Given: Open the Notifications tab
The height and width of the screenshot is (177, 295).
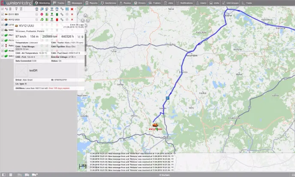Looking at the screenshot, I should click(x=184, y=3).
